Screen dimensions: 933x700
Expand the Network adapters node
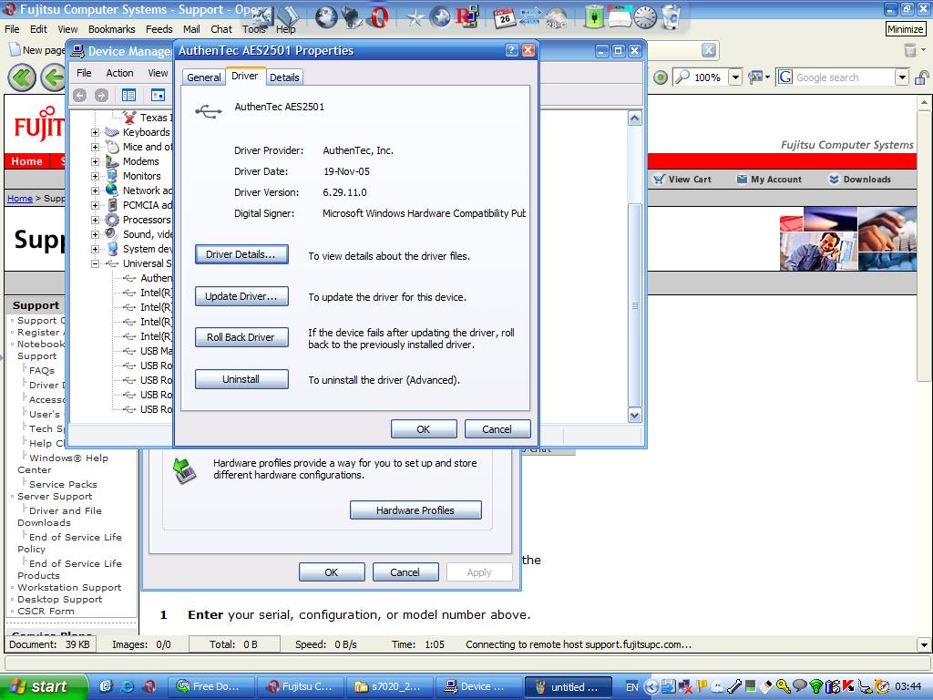click(95, 190)
